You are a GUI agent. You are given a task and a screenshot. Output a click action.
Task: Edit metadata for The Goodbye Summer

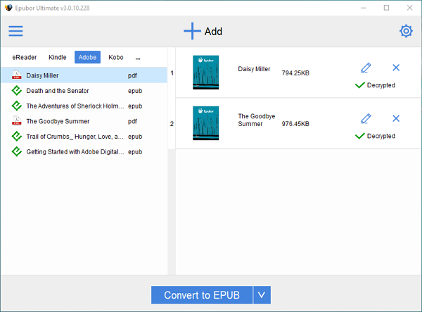coord(366,118)
